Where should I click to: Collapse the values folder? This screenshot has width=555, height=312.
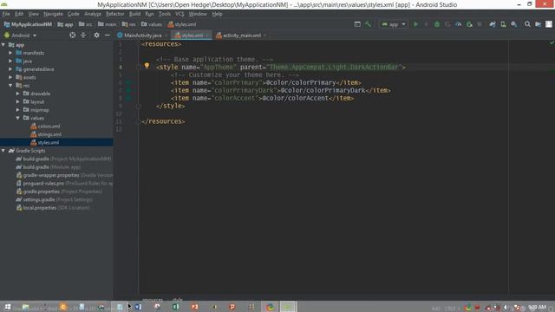pyautogui.click(x=17, y=118)
